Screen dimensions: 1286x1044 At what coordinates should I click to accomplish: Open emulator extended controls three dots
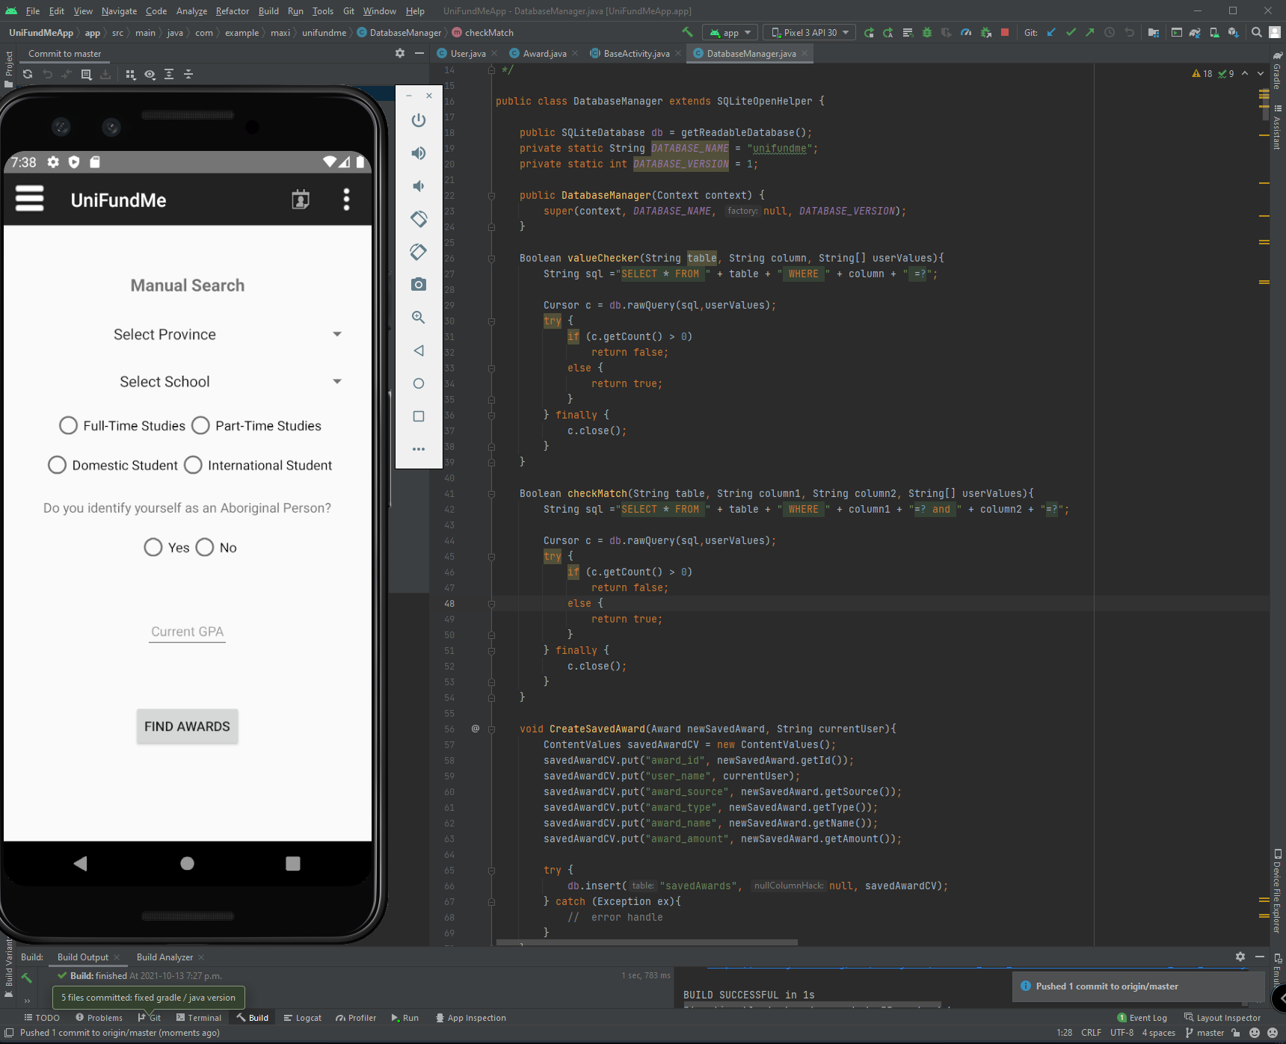point(419,449)
